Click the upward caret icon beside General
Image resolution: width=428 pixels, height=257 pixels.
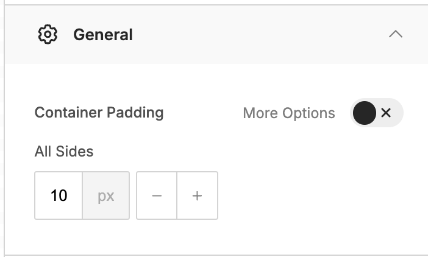tap(396, 34)
